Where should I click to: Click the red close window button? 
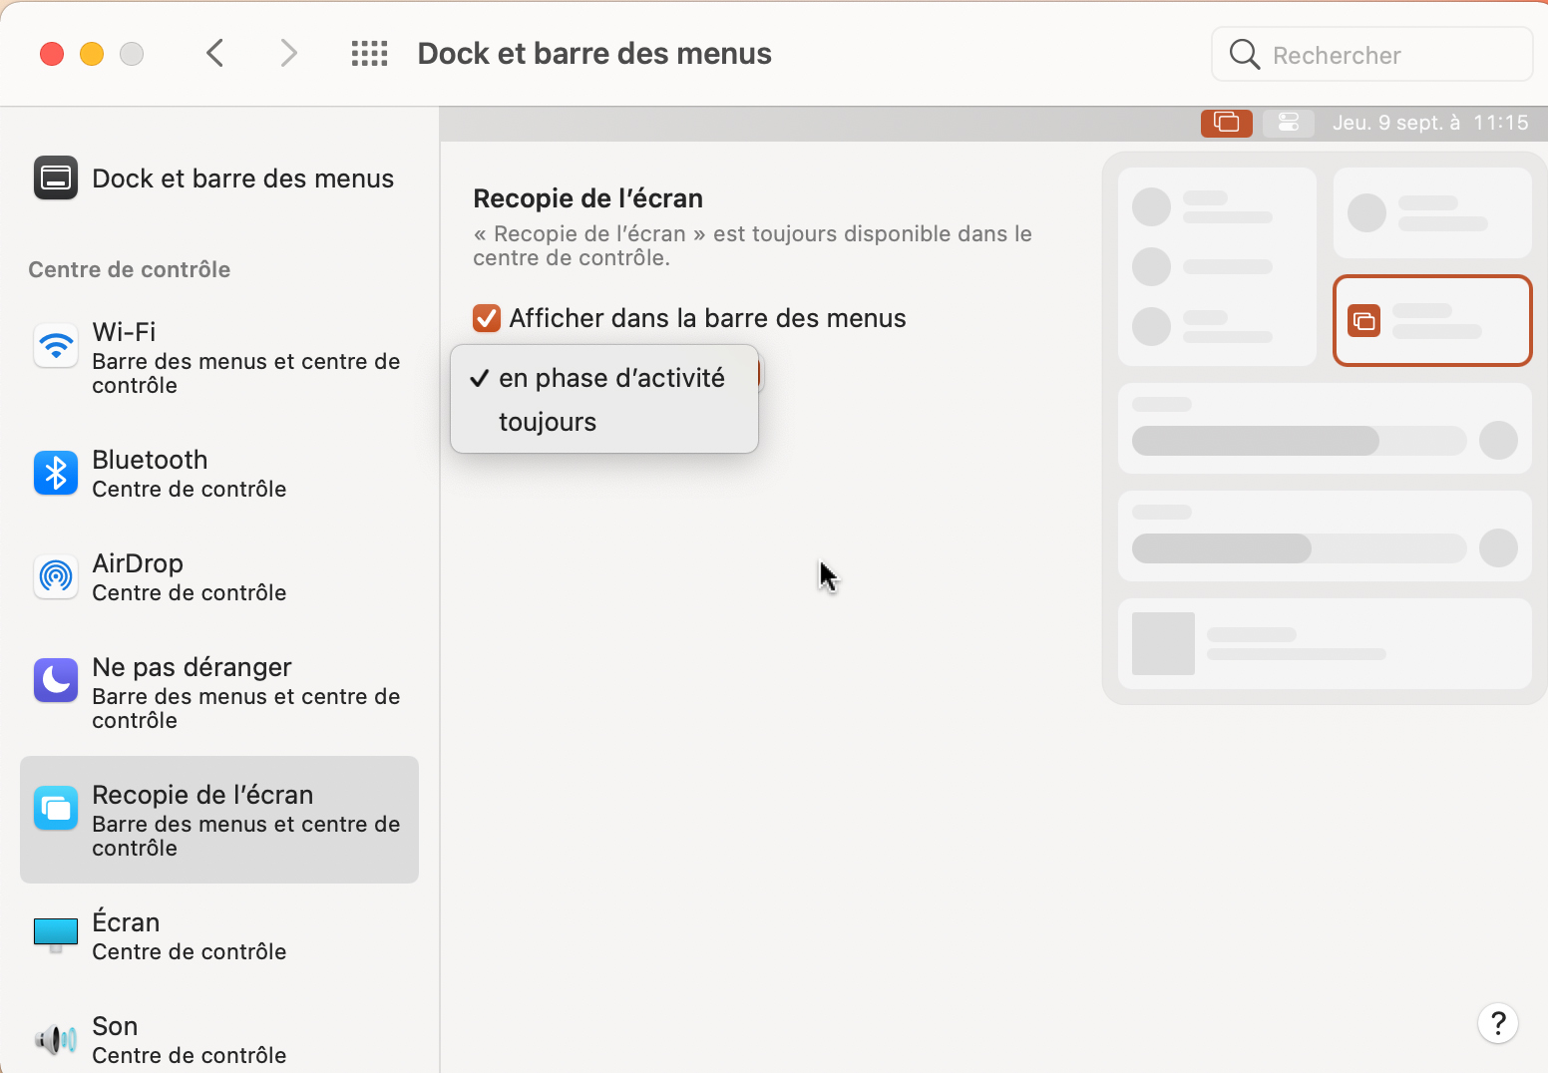coord(52,54)
